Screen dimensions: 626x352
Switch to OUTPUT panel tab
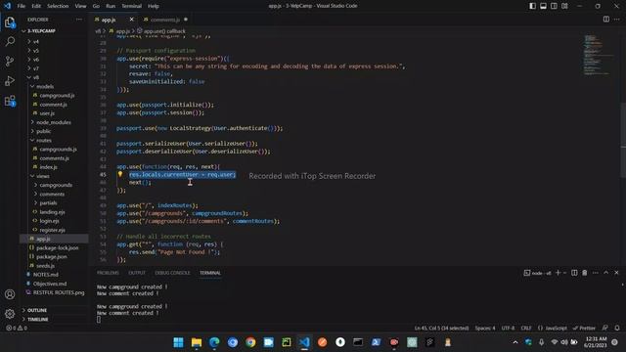pyautogui.click(x=137, y=273)
